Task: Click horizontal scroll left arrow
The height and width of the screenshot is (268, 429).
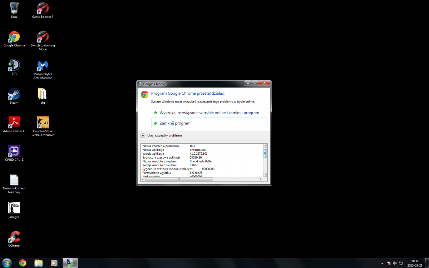Action: point(143,179)
